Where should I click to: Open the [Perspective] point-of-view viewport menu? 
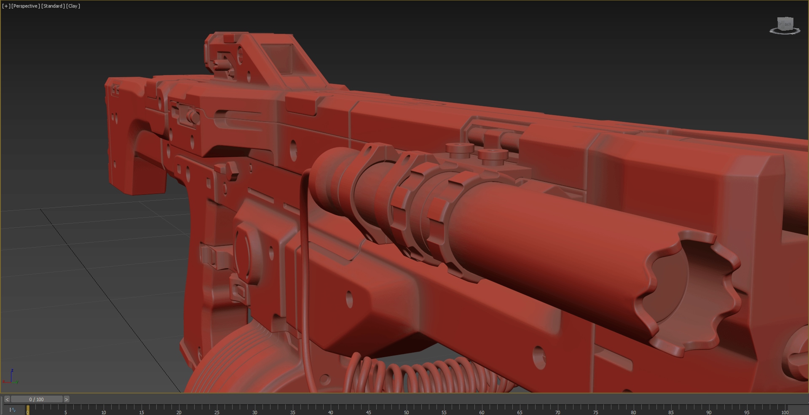[x=26, y=6]
